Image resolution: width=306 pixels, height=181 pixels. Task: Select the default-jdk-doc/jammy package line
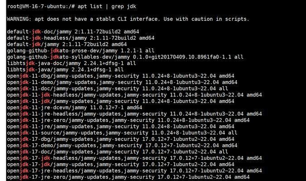[73, 32]
